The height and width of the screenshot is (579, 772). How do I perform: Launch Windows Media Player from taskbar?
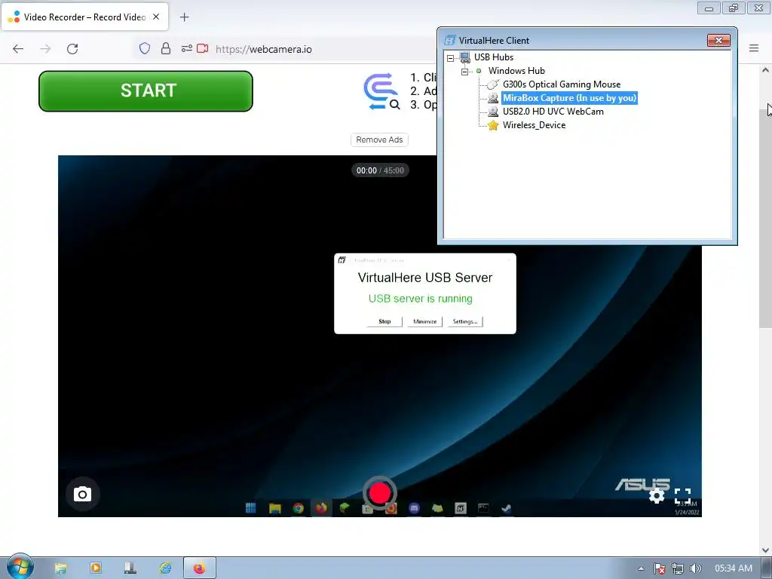[96, 568]
